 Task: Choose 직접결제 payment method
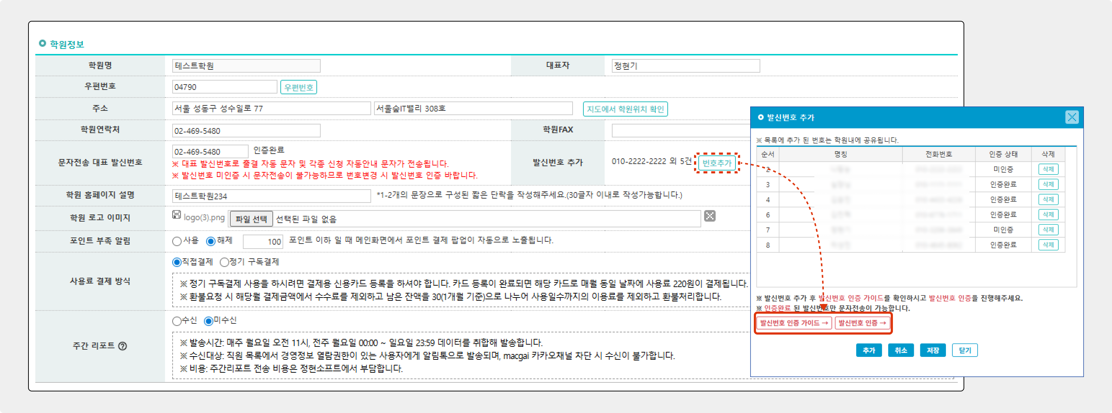click(x=177, y=262)
